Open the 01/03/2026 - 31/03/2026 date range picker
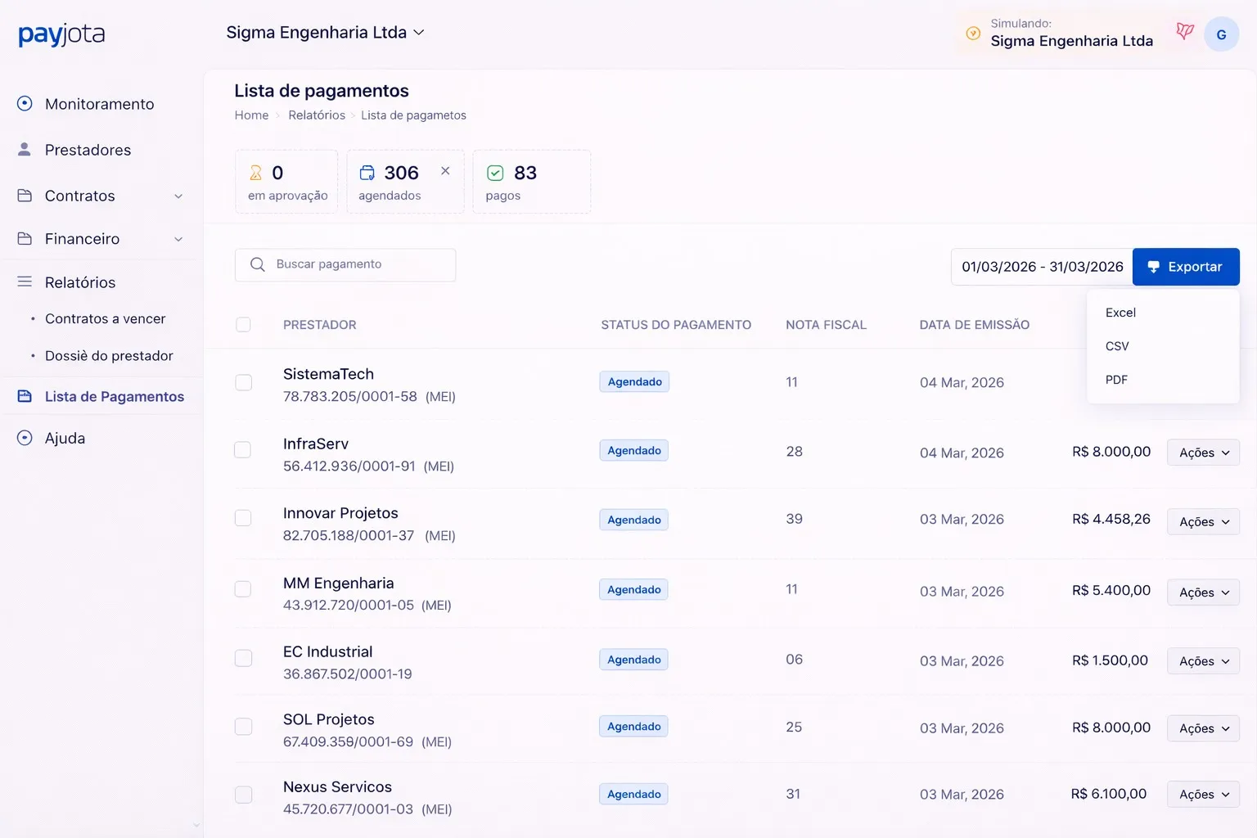The width and height of the screenshot is (1257, 838). (x=1042, y=267)
